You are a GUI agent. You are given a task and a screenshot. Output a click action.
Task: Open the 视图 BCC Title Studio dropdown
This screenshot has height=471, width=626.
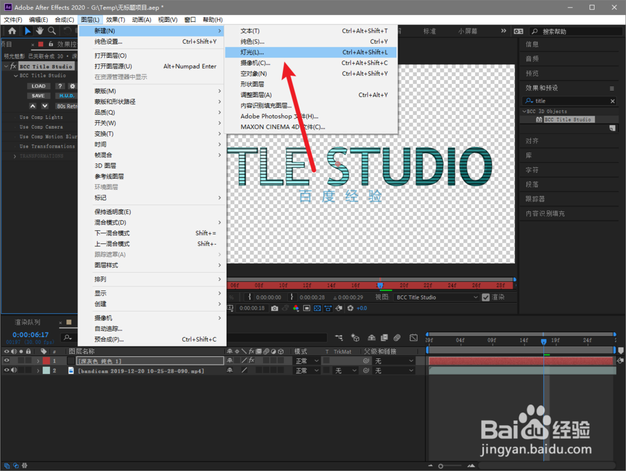[436, 297]
